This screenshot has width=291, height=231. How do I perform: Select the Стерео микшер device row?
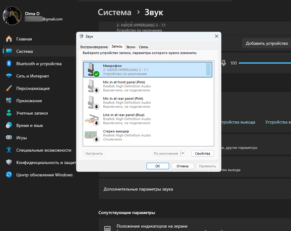(148, 135)
